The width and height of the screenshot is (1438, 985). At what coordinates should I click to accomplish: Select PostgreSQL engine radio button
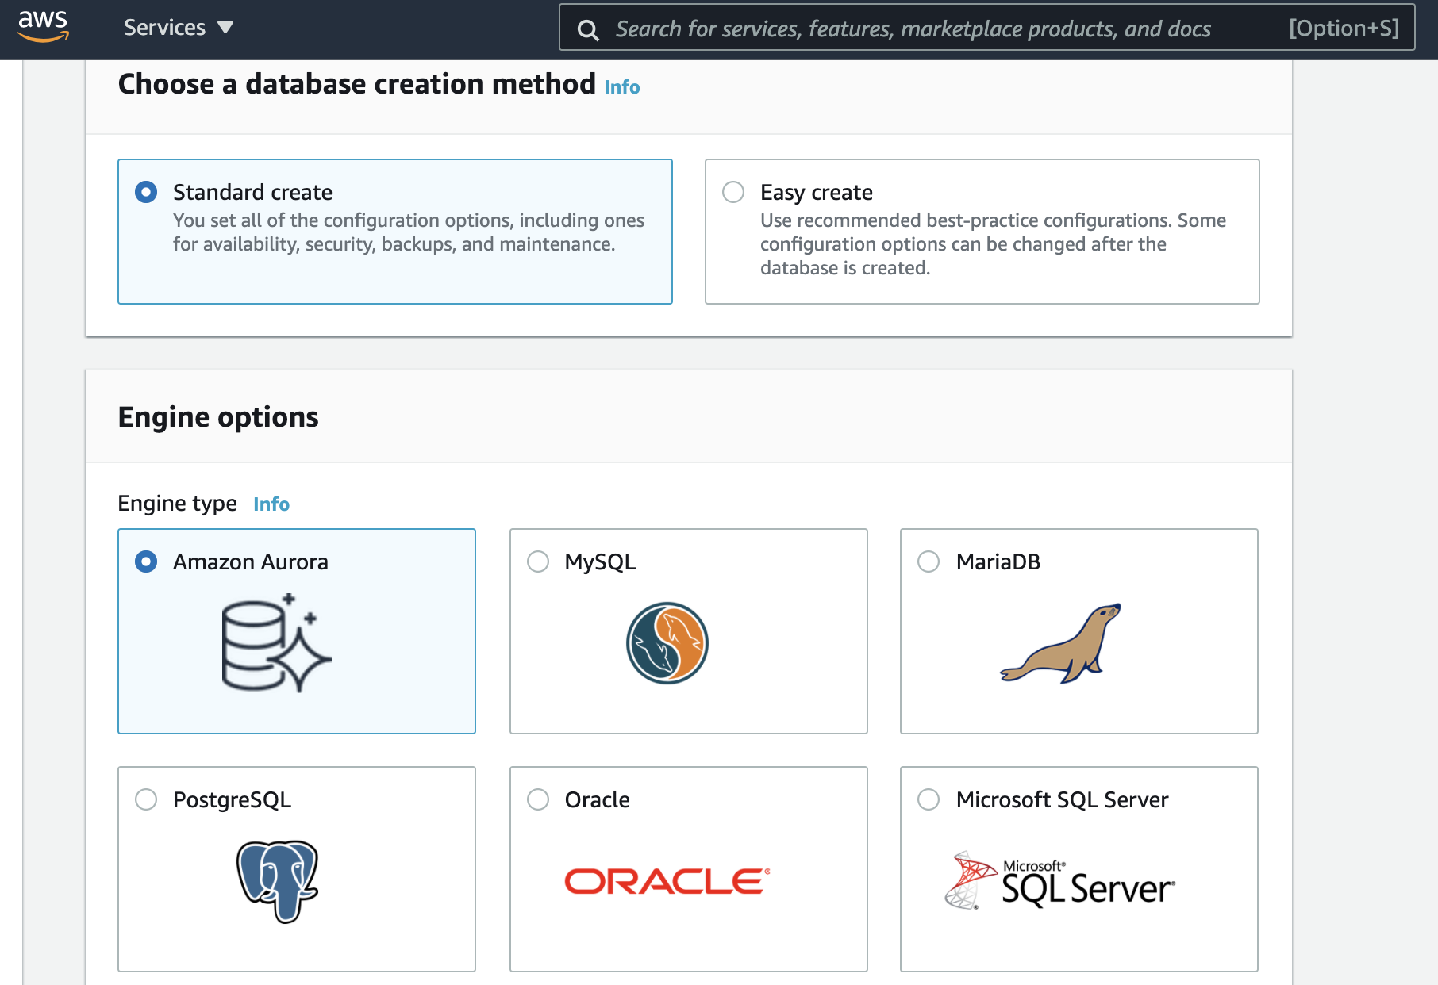(x=146, y=799)
